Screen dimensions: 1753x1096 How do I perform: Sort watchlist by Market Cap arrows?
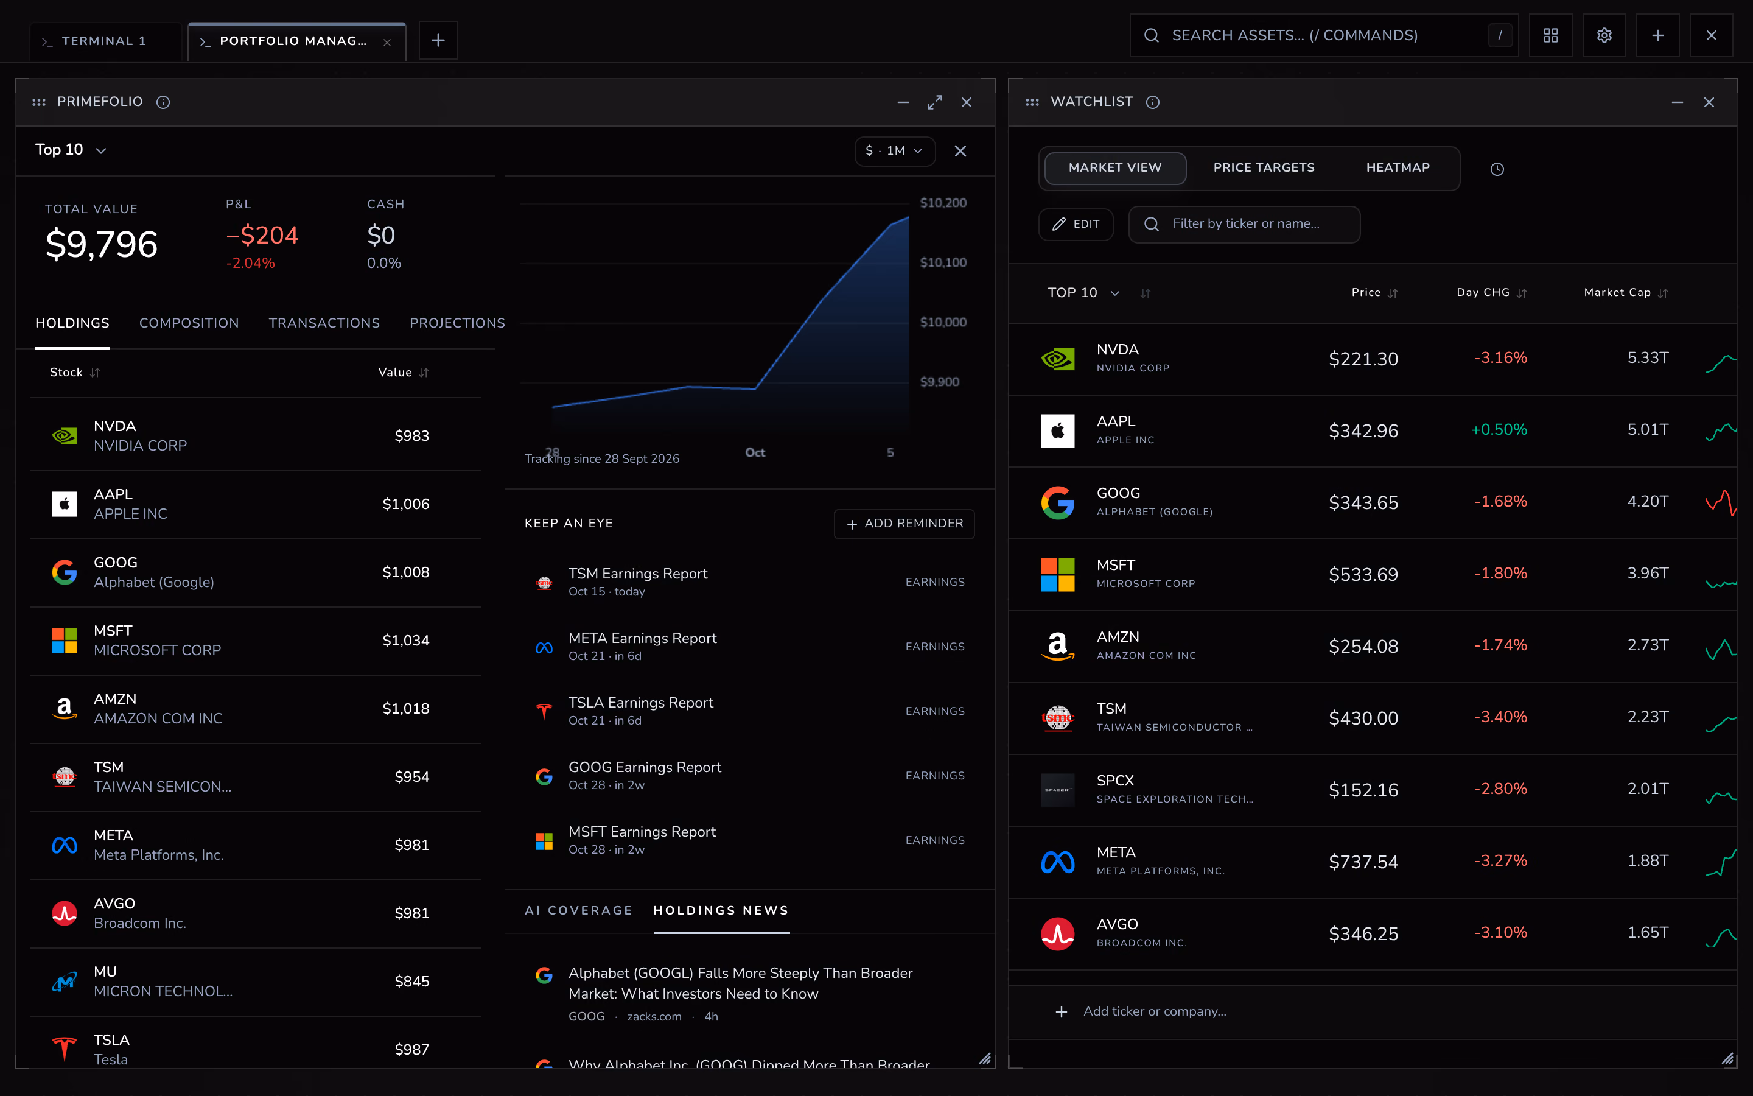1662,293
